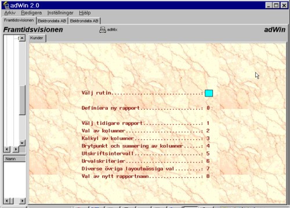Click the tree panel scroll right arrow
The width and height of the screenshot is (290, 208).
click(16, 149)
